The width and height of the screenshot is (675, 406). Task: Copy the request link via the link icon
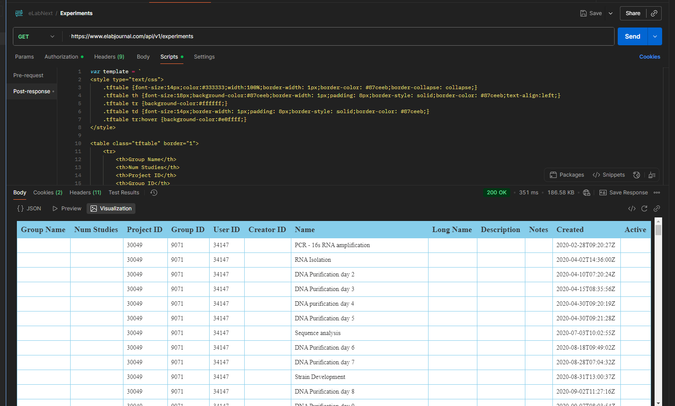click(x=654, y=13)
